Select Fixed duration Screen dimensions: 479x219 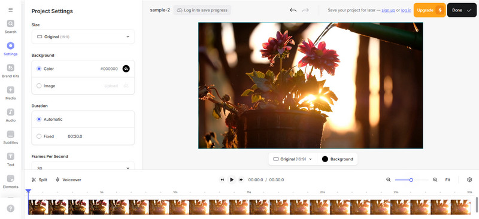[39, 136]
